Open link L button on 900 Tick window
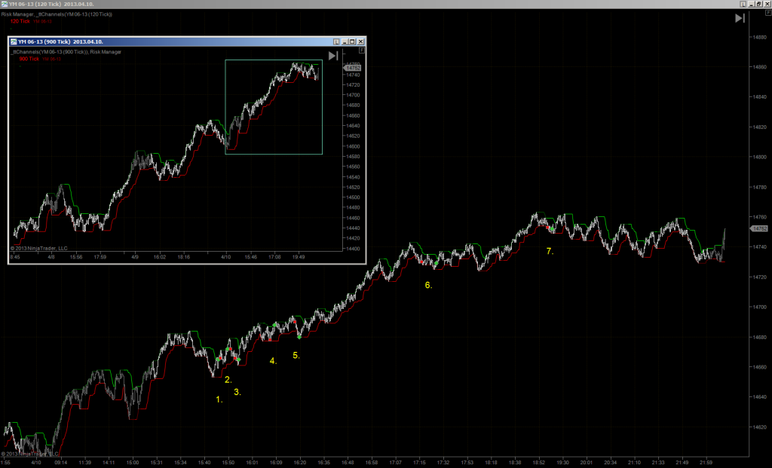 pyautogui.click(x=336, y=42)
